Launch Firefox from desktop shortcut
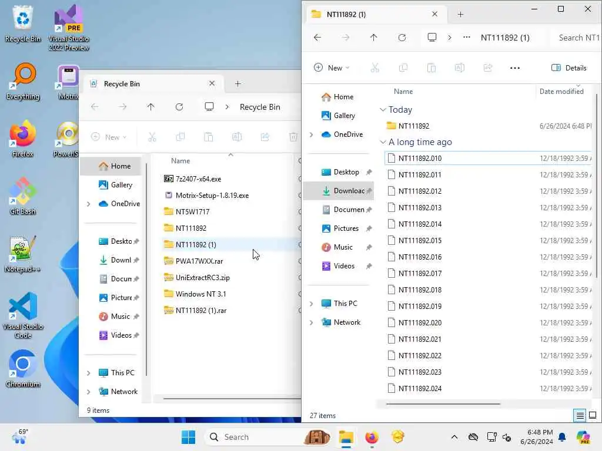Image resolution: width=602 pixels, height=451 pixels. [x=23, y=139]
